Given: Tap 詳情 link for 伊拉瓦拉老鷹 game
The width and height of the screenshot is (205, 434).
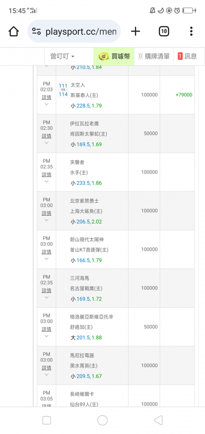Looking at the screenshot, I should click(x=46, y=136).
